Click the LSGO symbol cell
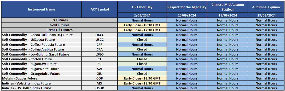Viewport: 285px width, 91px height. [100, 54]
